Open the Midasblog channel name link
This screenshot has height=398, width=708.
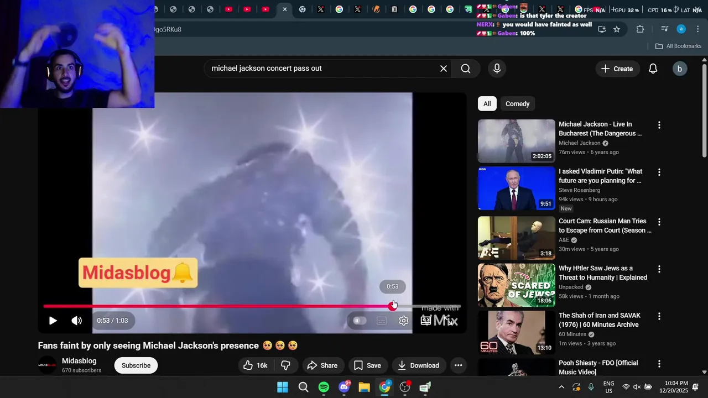coord(79,361)
